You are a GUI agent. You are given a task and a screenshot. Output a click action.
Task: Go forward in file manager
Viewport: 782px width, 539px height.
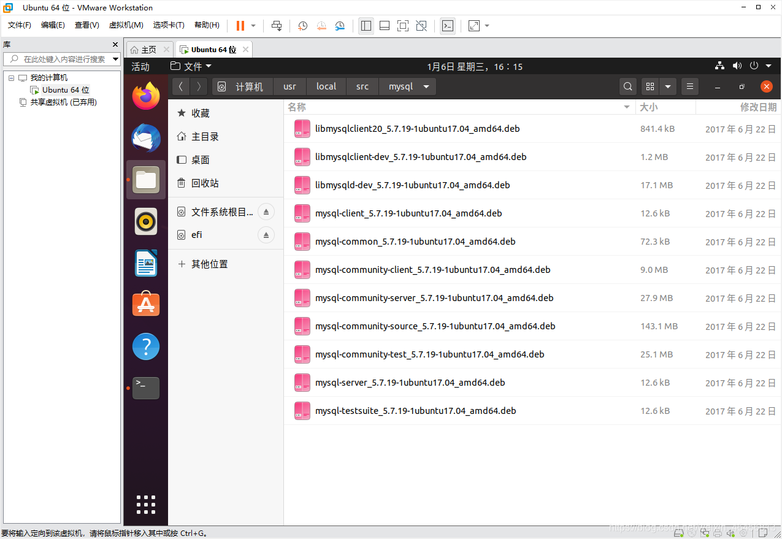click(x=199, y=86)
